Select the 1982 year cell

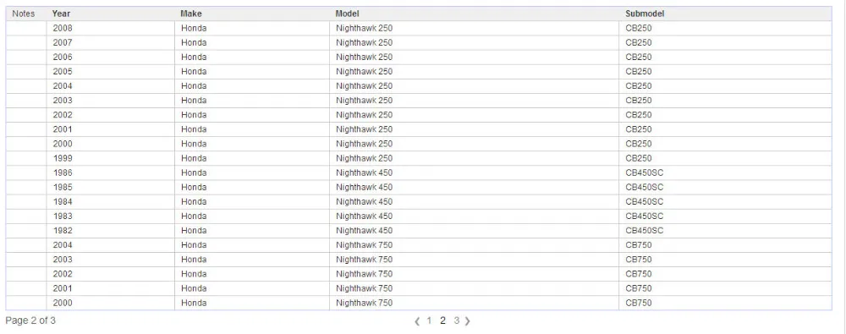pyautogui.click(x=63, y=230)
